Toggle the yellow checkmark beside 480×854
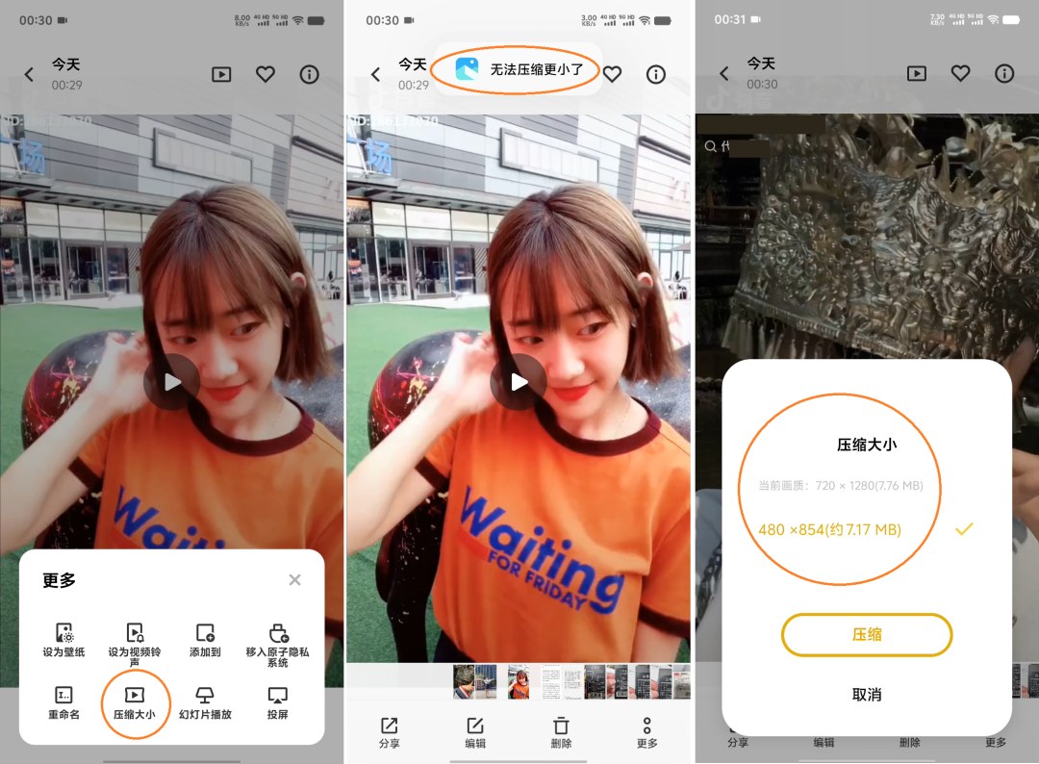This screenshot has width=1039, height=764. pyautogui.click(x=964, y=529)
